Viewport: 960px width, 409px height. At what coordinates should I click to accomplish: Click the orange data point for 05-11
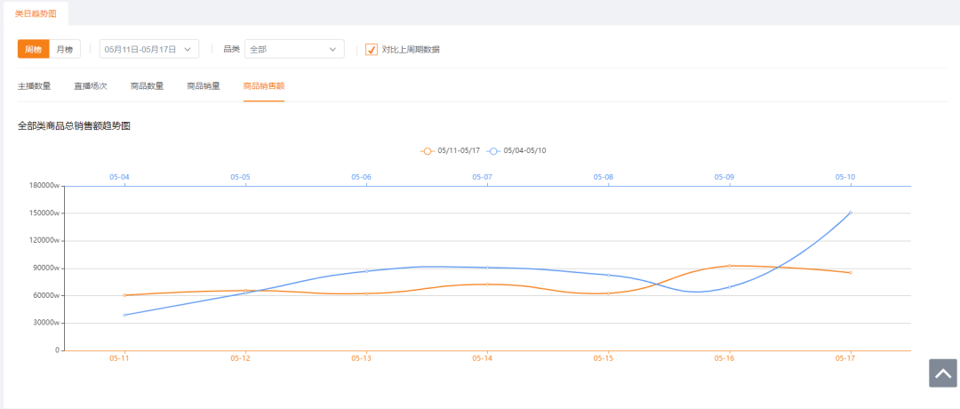tap(124, 295)
